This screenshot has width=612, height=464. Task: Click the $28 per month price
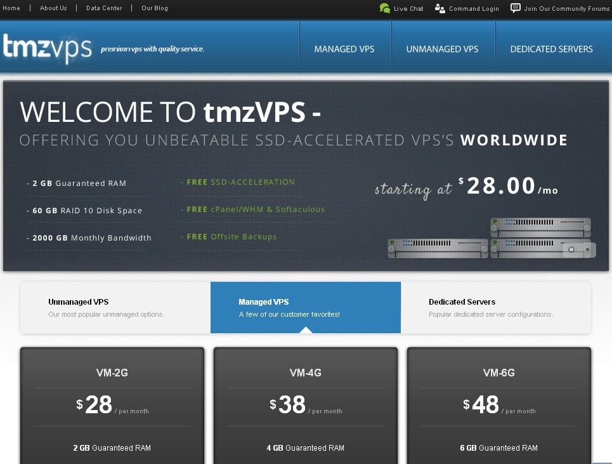pyautogui.click(x=112, y=405)
